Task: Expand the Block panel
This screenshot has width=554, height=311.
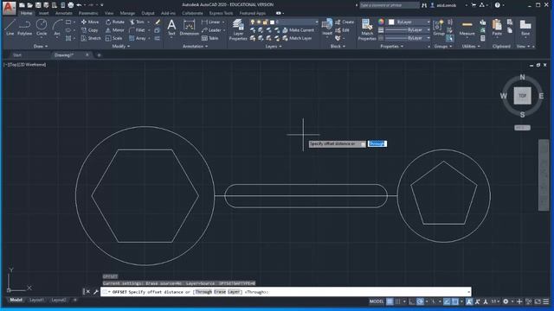Action: 338,46
